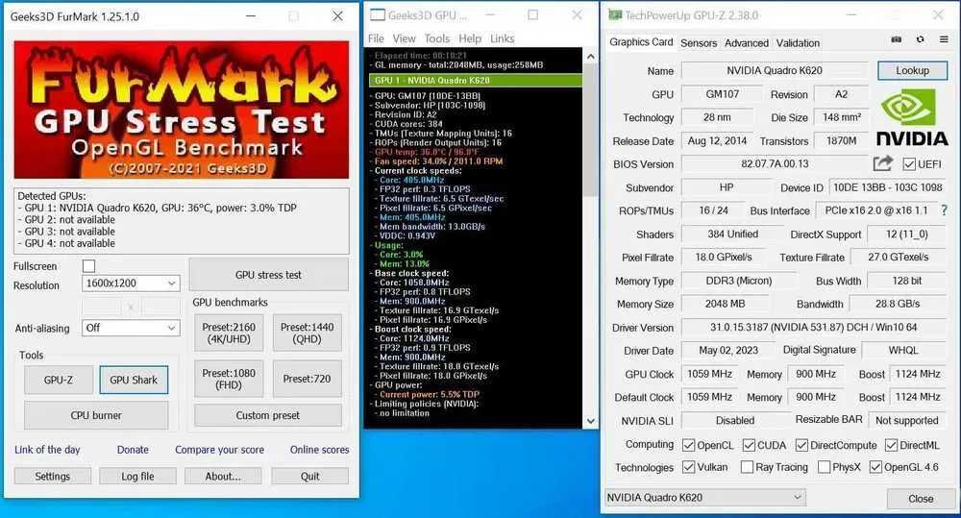Image resolution: width=961 pixels, height=518 pixels.
Task: Click the About... button
Action: (x=223, y=476)
